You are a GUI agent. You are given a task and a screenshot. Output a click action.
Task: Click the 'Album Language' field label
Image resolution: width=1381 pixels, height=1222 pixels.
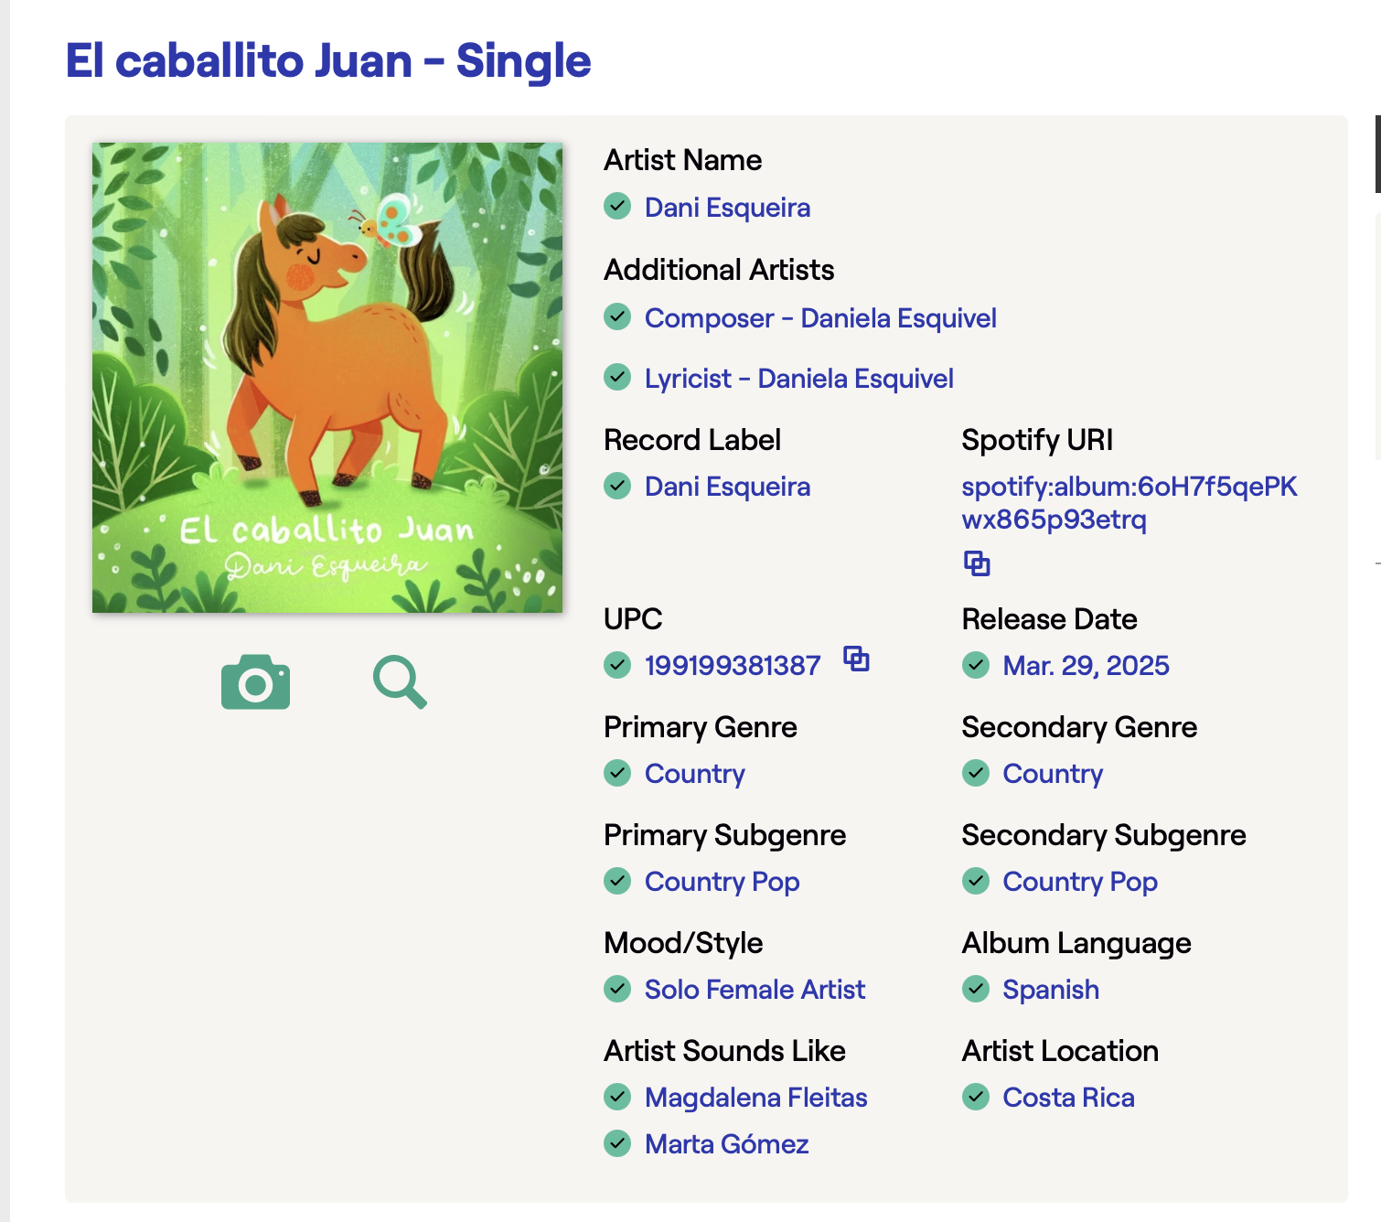click(1076, 943)
